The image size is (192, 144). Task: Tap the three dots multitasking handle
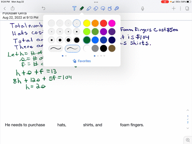(x=96, y=2)
